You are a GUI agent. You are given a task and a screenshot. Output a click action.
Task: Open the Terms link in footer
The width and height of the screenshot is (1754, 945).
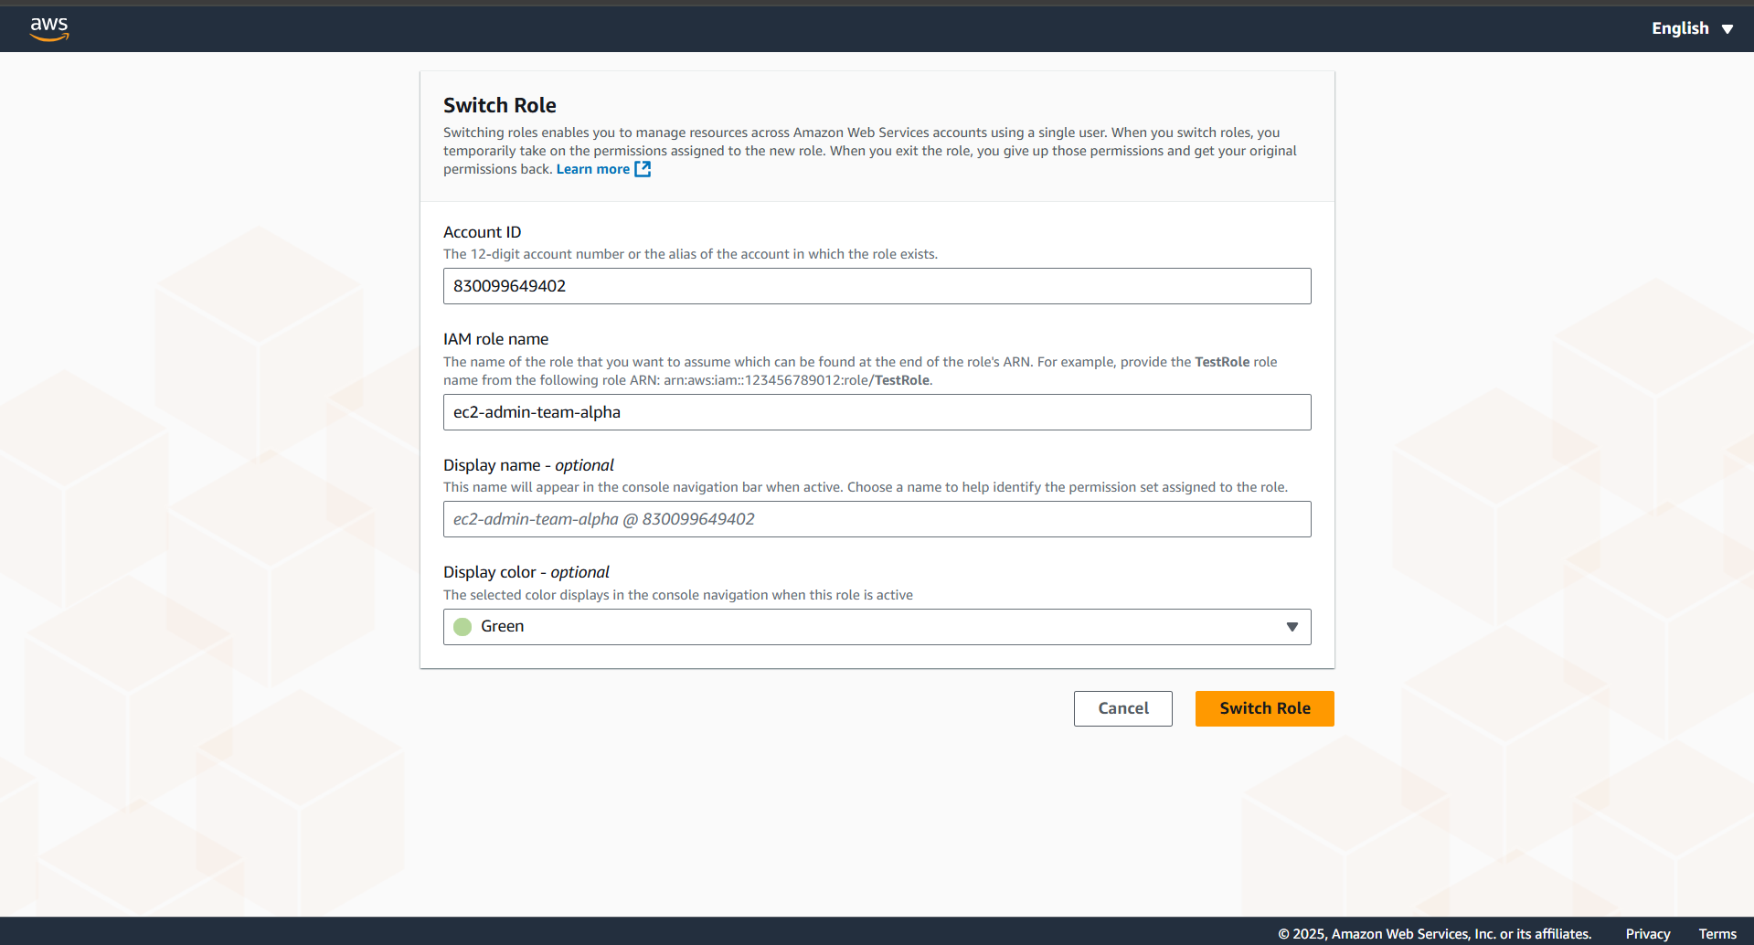coord(1717,933)
